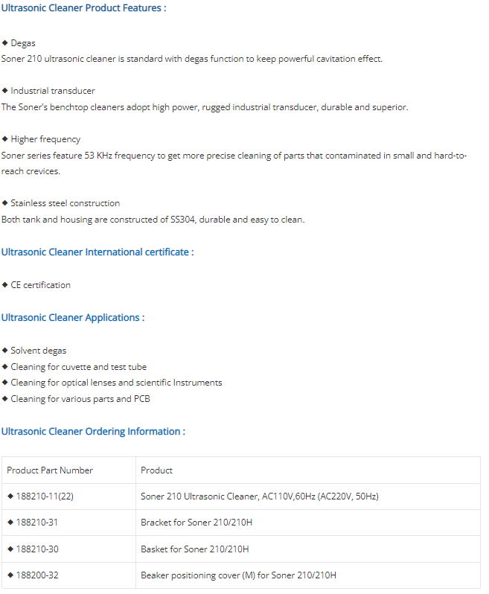Select the Basket for Soner 210/210H cell
The width and height of the screenshot is (489, 594).
point(194,549)
